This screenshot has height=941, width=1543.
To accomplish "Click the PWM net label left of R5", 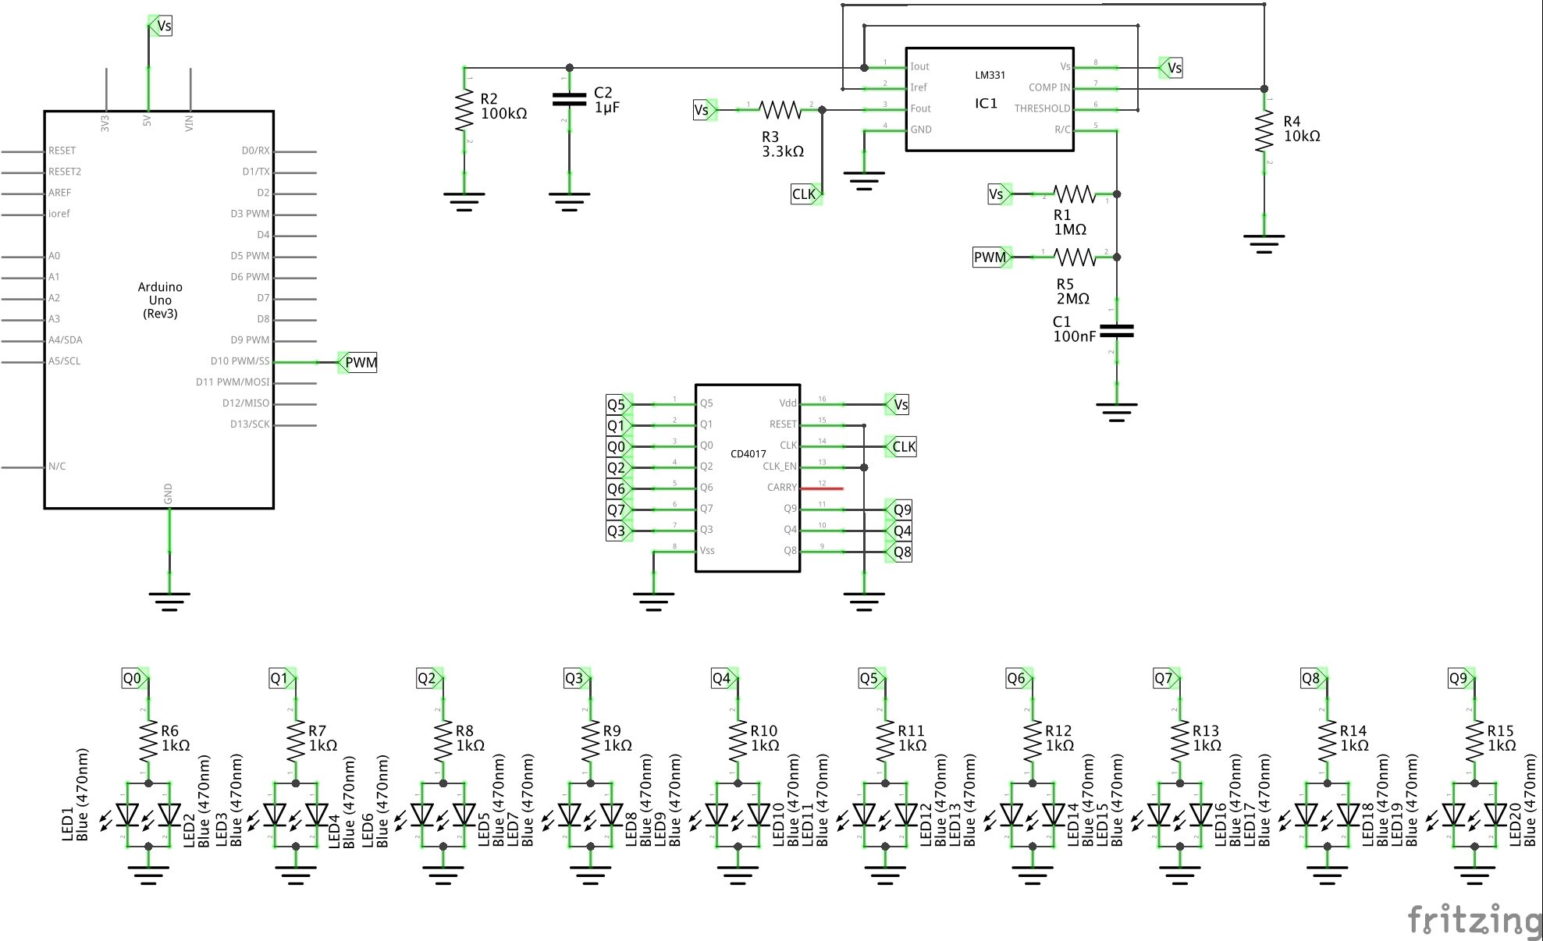I will (x=993, y=257).
